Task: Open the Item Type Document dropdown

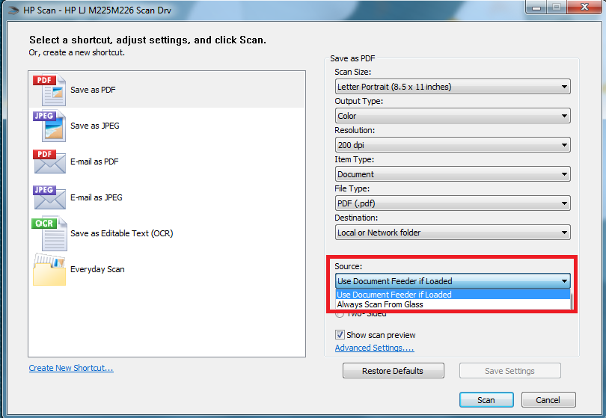Action: pos(453,174)
